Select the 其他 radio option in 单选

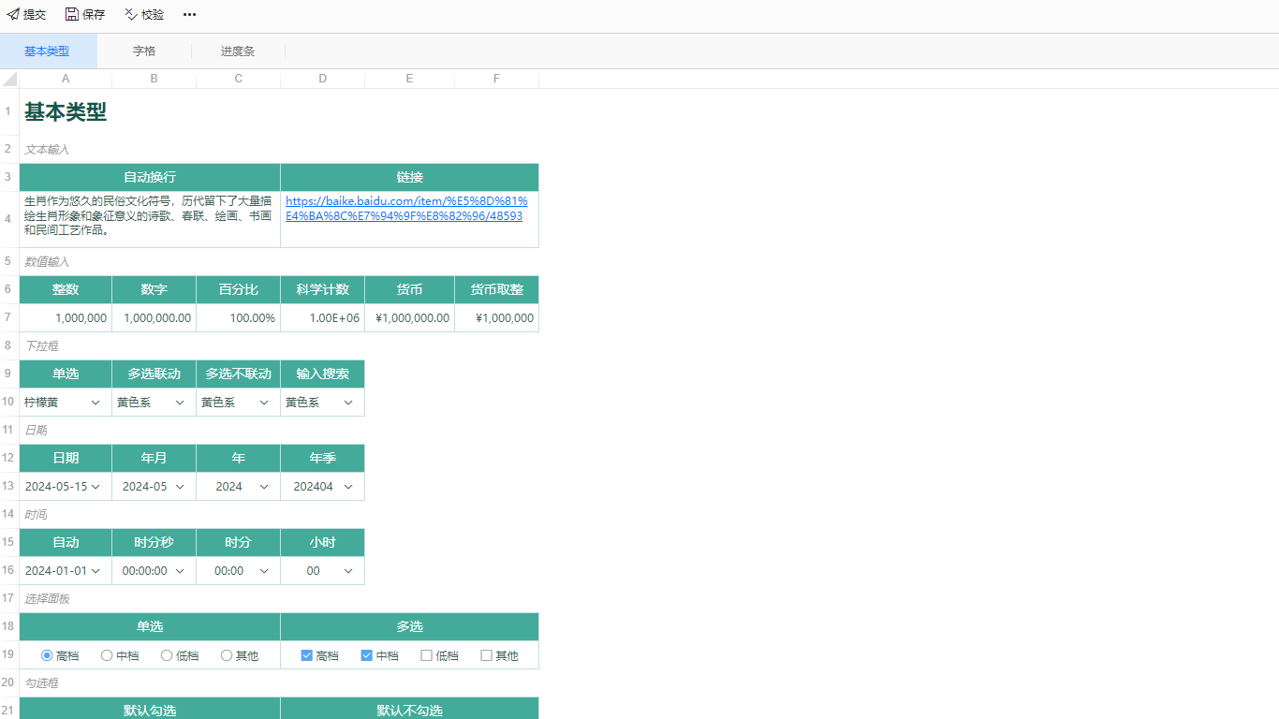pos(227,655)
